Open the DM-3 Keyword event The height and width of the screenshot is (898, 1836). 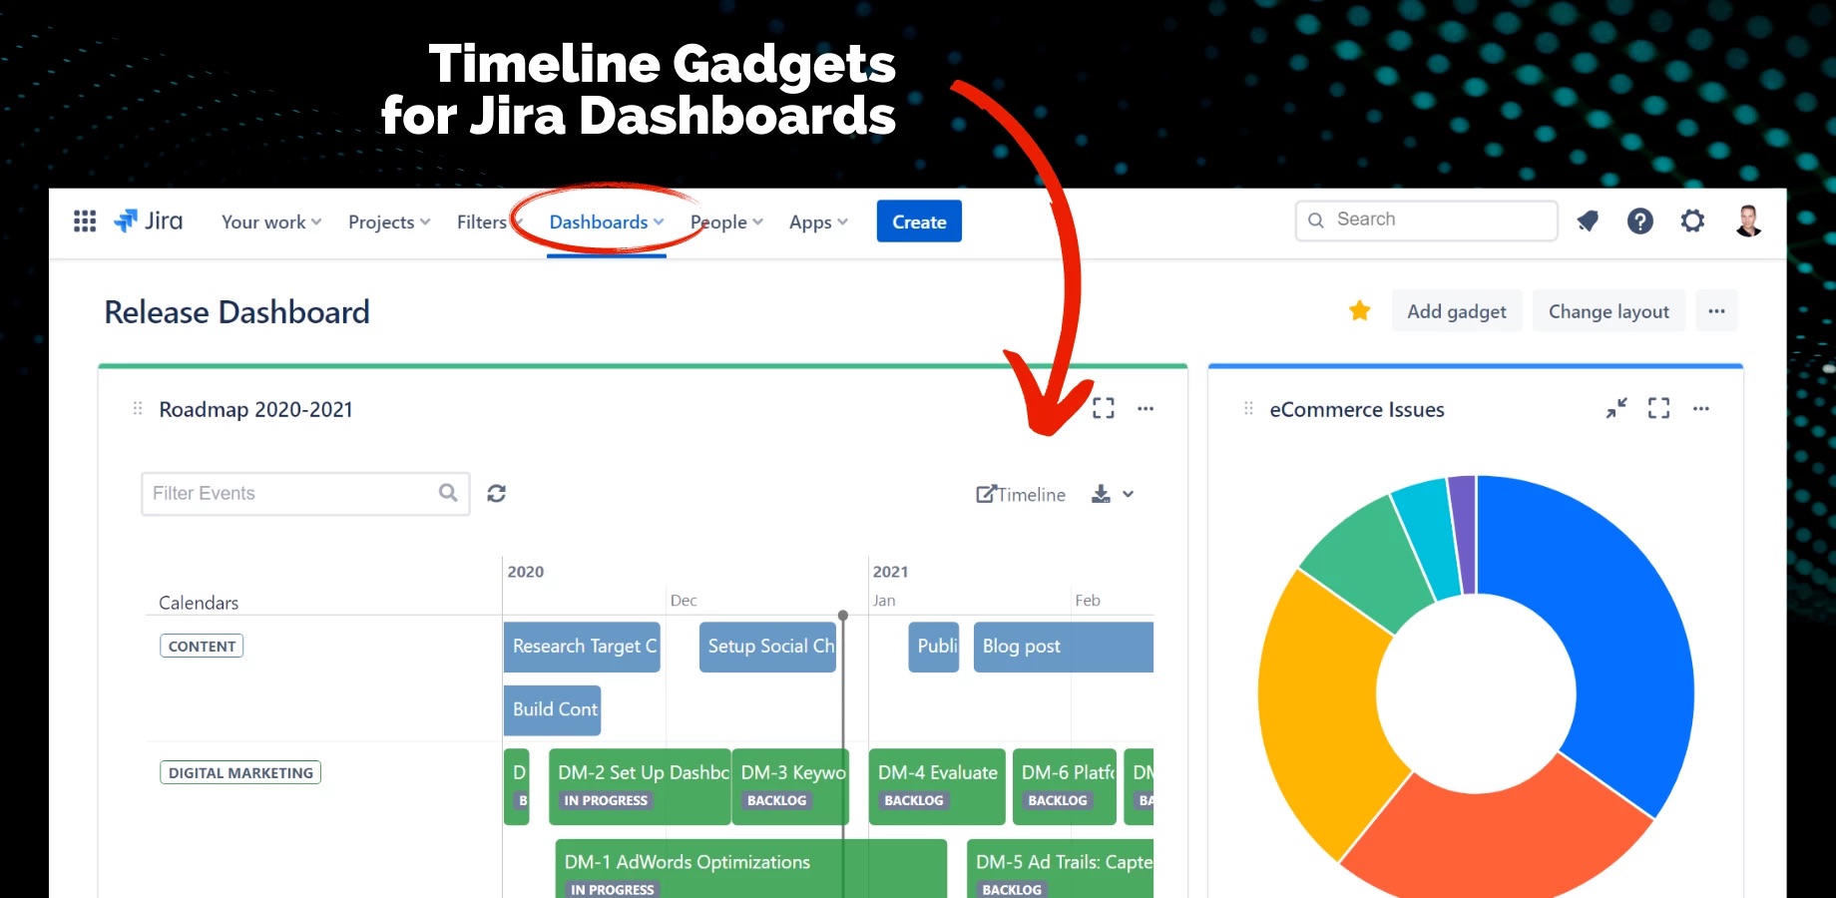tap(790, 786)
